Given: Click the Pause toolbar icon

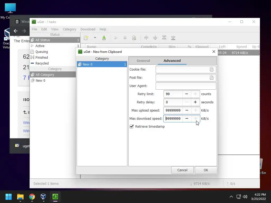Looking at the screenshot, I should click(x=125, y=38).
